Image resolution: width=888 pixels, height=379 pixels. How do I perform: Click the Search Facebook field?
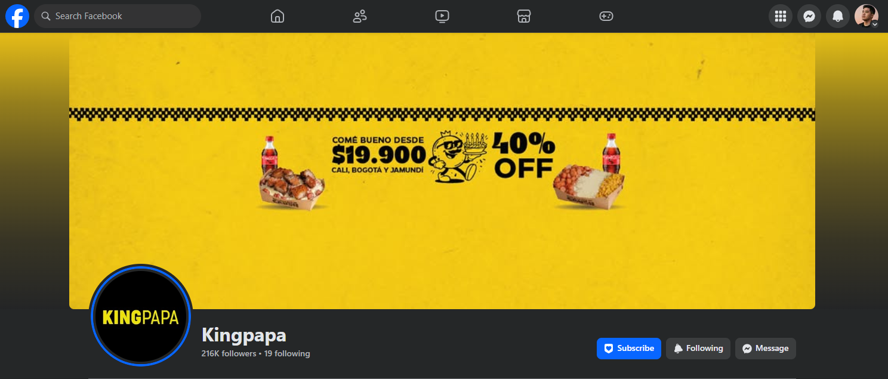coord(118,16)
